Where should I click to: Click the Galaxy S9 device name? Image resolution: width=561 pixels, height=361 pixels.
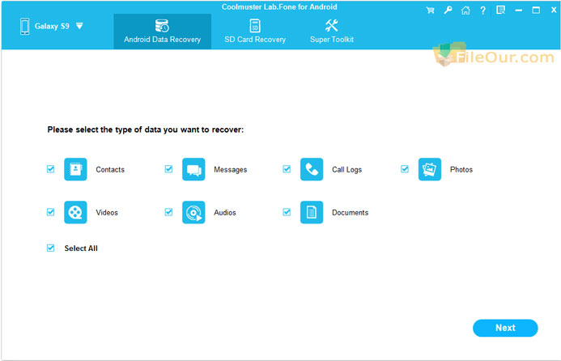coord(52,26)
